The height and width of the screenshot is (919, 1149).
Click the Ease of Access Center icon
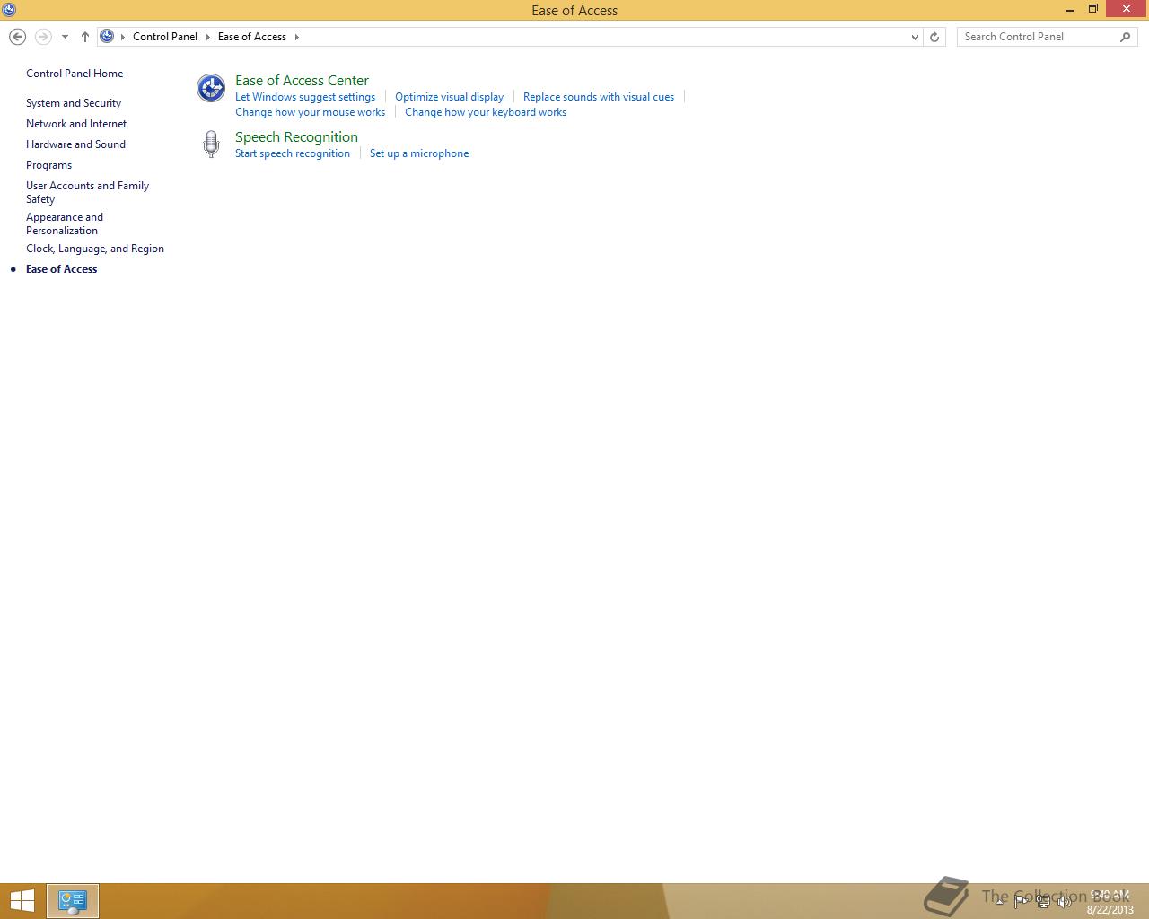click(x=211, y=88)
